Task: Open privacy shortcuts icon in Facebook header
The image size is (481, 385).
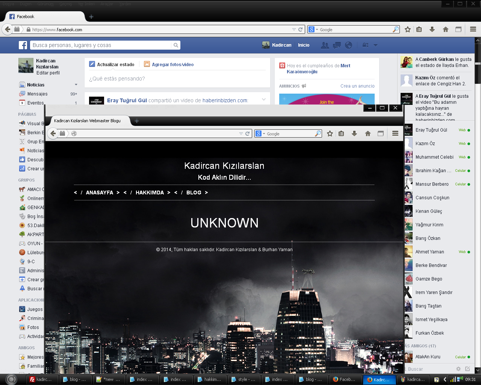Action: [x=365, y=45]
